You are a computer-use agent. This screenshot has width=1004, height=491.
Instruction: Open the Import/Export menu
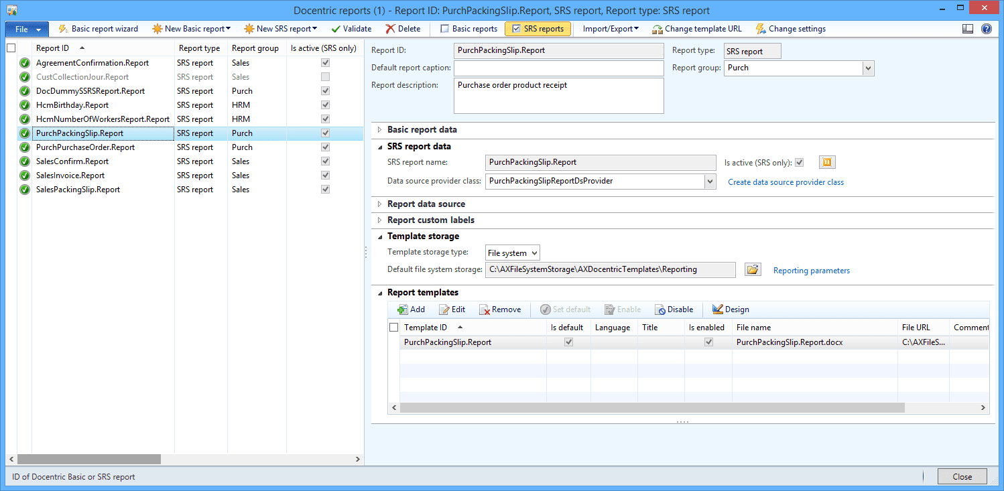pos(611,29)
